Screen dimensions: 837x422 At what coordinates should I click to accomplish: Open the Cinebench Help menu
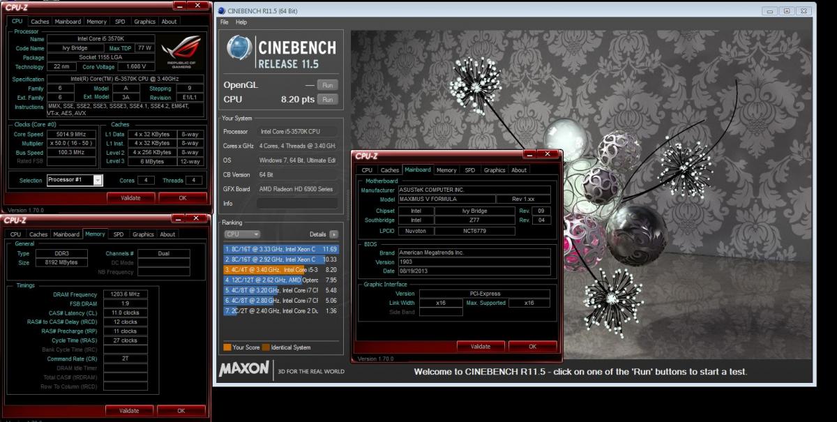pos(241,22)
